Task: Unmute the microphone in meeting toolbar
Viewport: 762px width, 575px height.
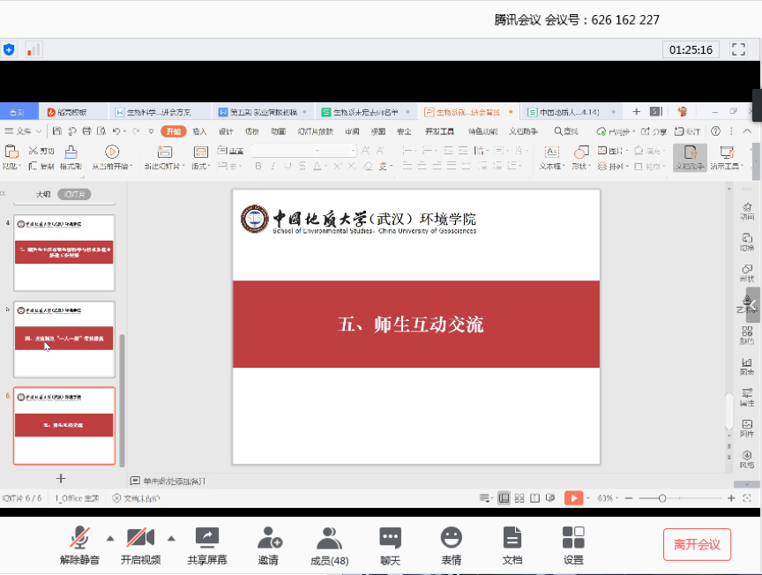Action: tap(79, 545)
